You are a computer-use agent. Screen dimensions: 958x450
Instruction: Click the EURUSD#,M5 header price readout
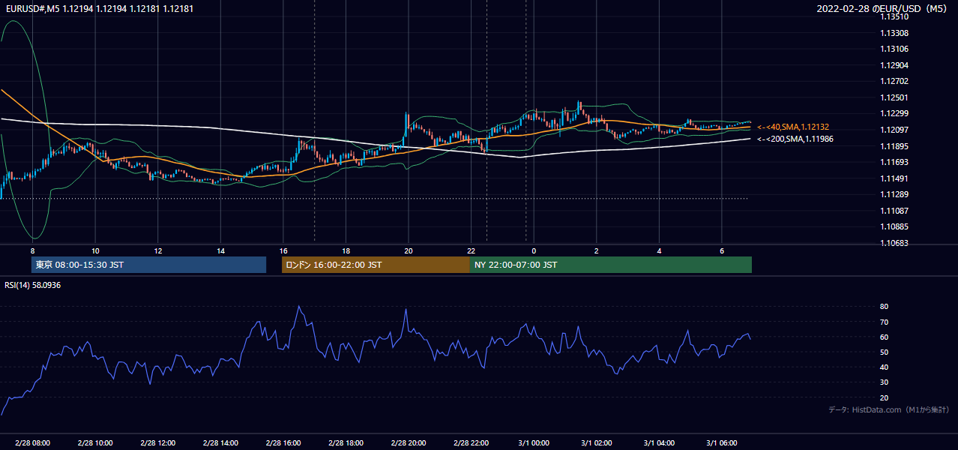tap(99, 8)
